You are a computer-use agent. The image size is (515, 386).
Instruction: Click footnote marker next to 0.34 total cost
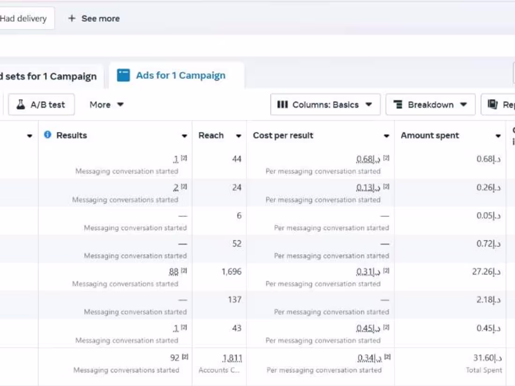[387, 357]
